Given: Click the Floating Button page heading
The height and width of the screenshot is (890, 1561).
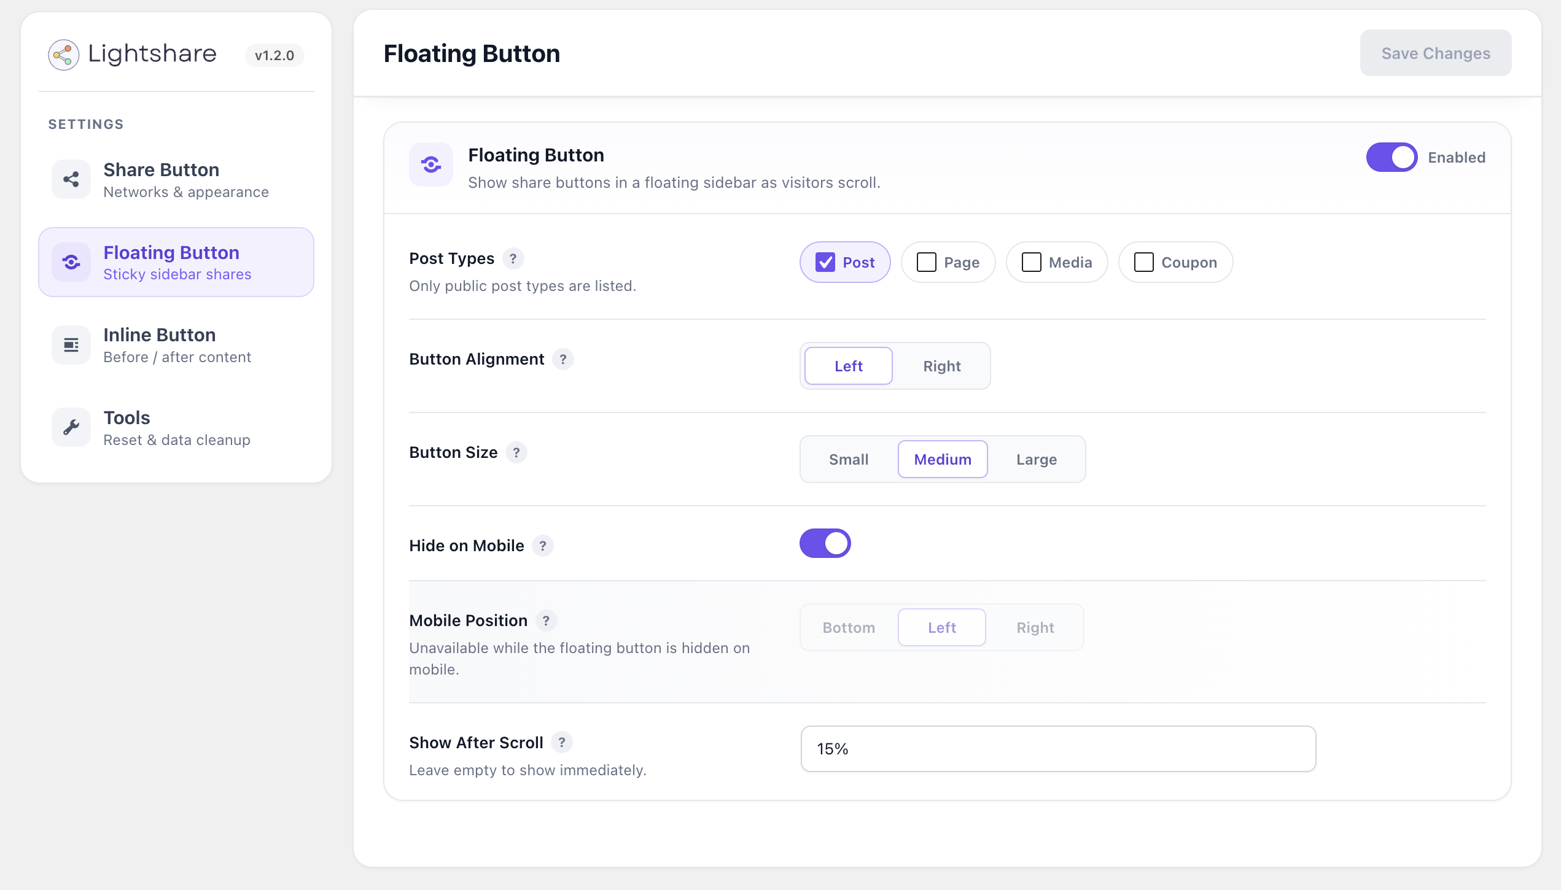Looking at the screenshot, I should [x=472, y=53].
